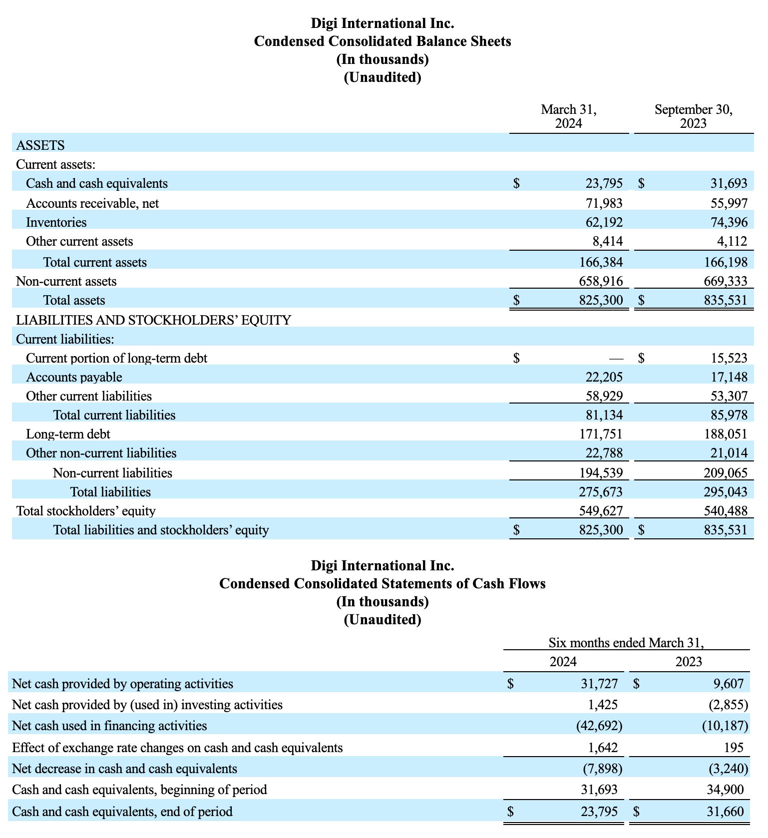The height and width of the screenshot is (838, 768).
Task: Click the value 22,788
Action: tap(604, 453)
